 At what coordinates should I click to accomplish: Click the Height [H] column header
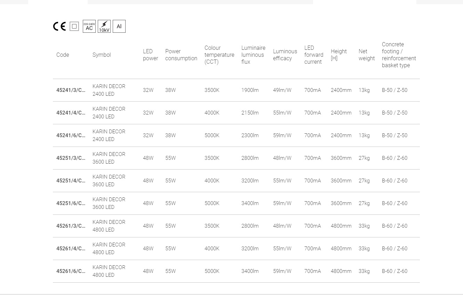click(x=338, y=55)
